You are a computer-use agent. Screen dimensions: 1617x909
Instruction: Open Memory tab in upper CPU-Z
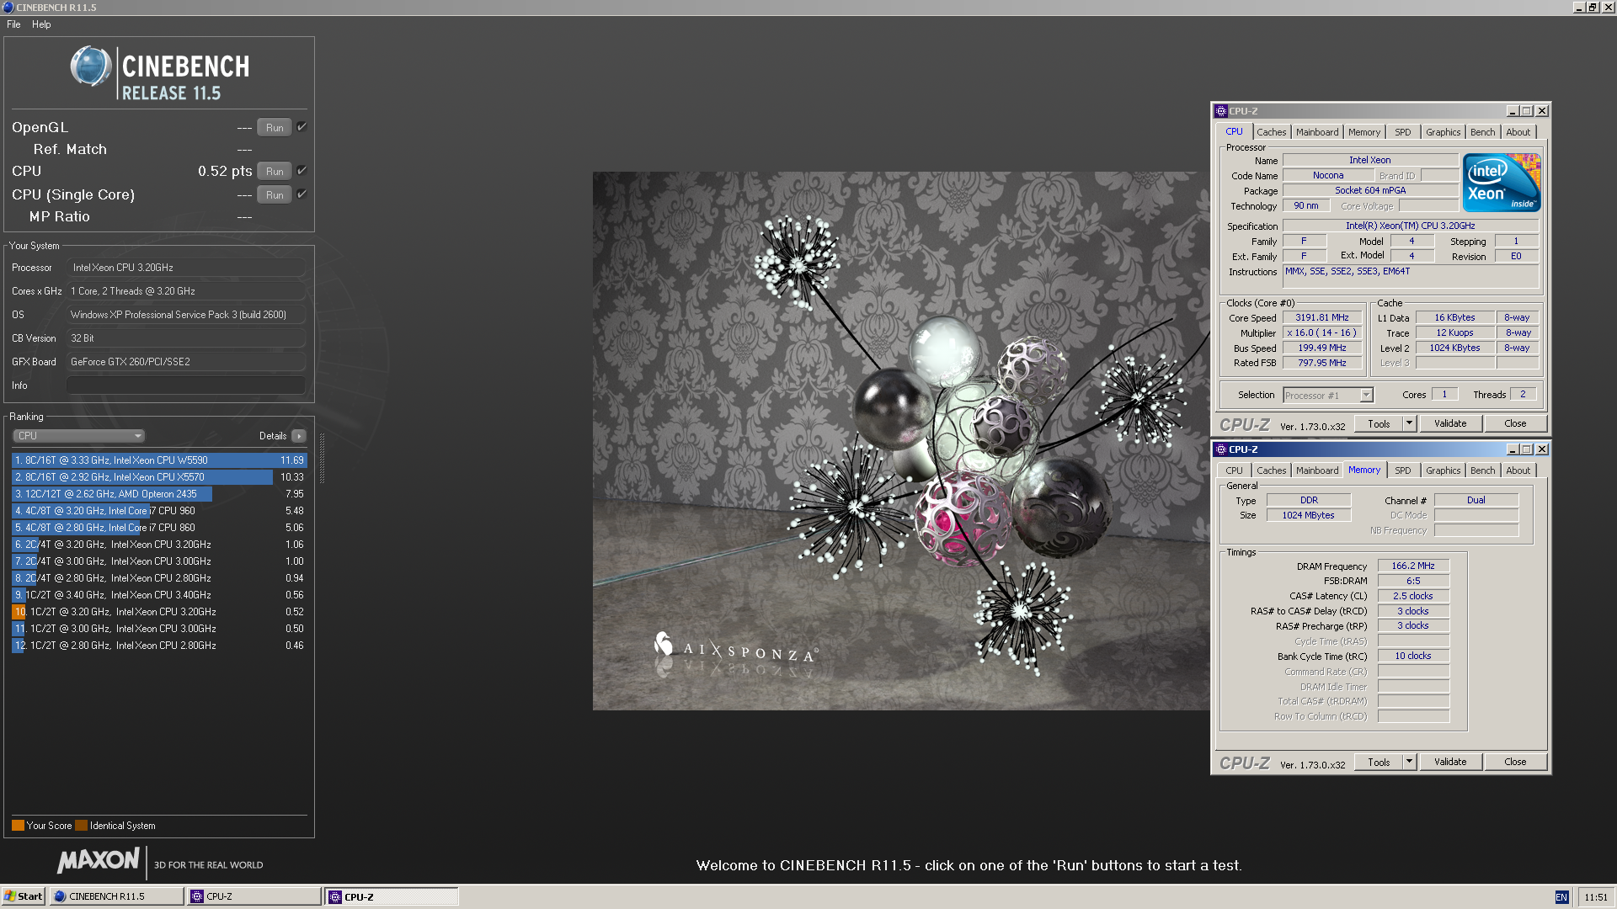tap(1364, 132)
